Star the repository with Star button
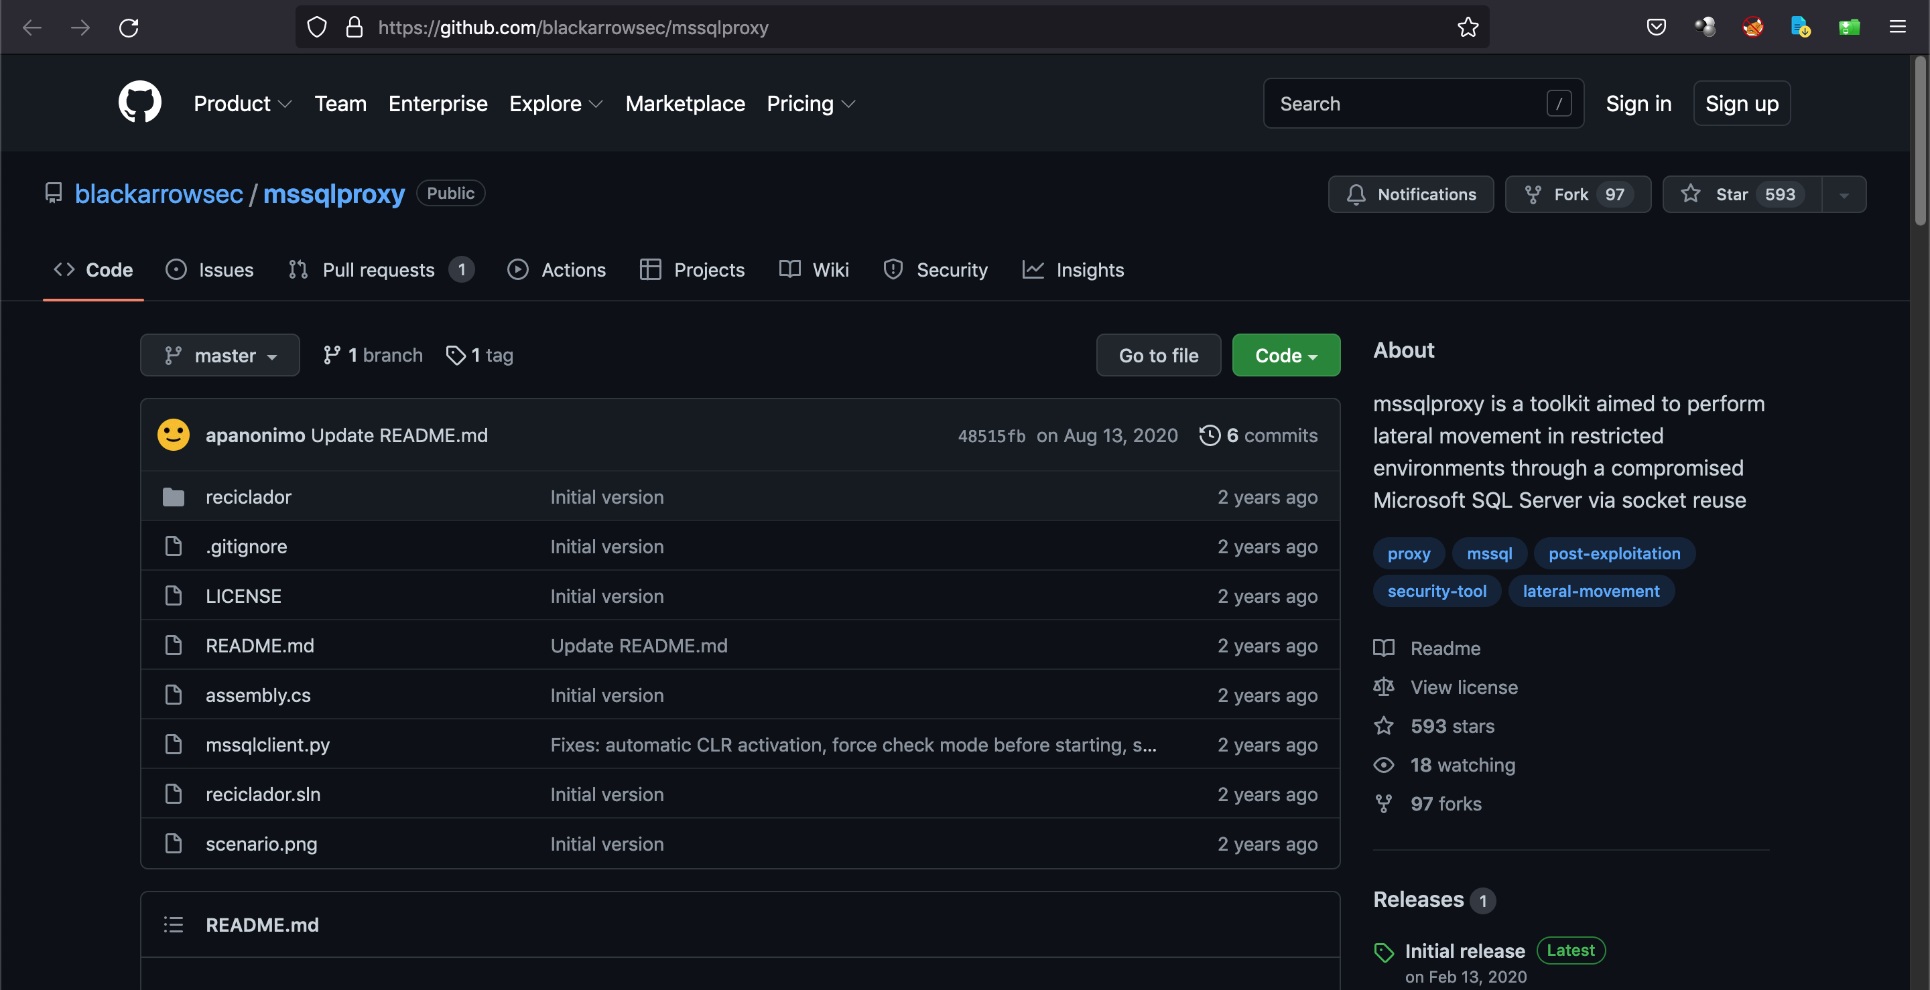 point(1742,195)
